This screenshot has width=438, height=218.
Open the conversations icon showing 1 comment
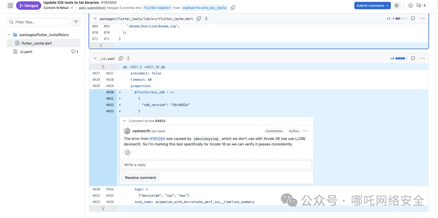tap(421, 6)
